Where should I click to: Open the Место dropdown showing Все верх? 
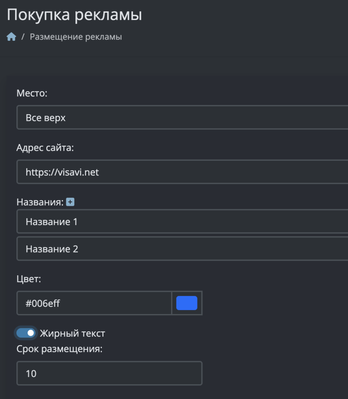[x=182, y=118]
